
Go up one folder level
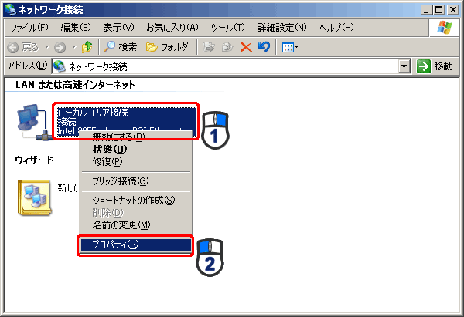(87, 47)
